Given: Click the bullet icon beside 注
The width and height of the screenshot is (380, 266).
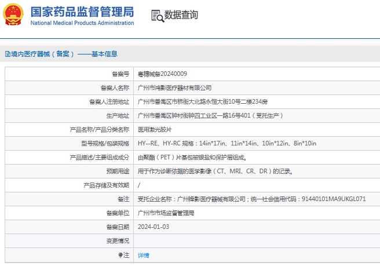Looking at the screenshot, I should (120, 255).
